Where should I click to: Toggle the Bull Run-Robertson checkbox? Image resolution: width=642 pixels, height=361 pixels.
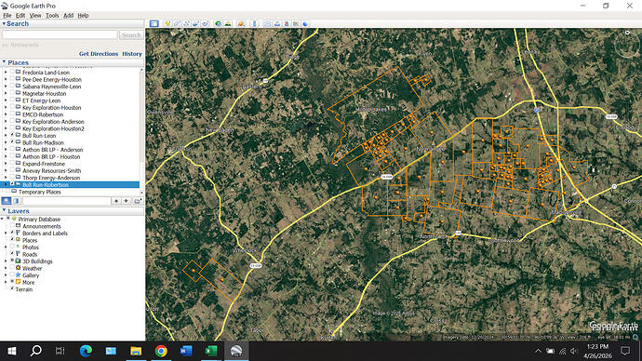click(12, 184)
